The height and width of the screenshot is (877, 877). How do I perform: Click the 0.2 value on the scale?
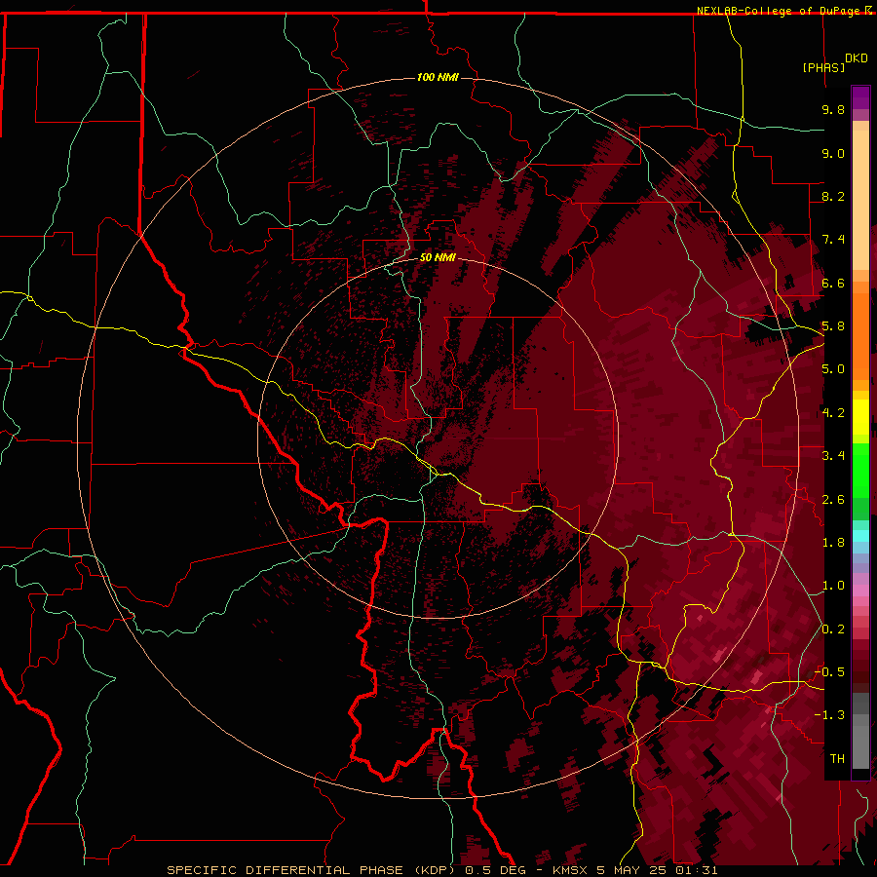833,629
